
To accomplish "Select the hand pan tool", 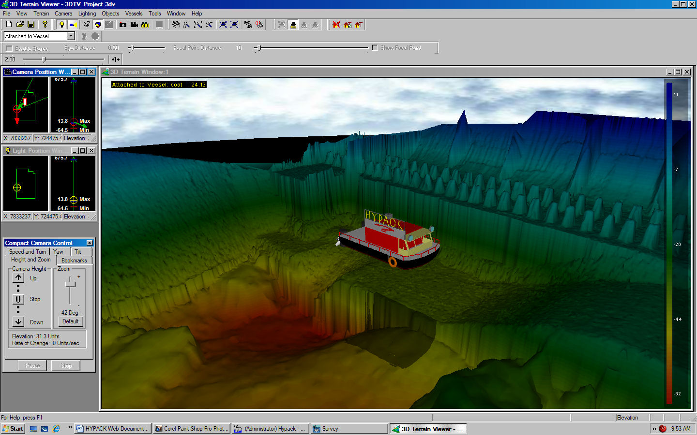I will tap(176, 24).
